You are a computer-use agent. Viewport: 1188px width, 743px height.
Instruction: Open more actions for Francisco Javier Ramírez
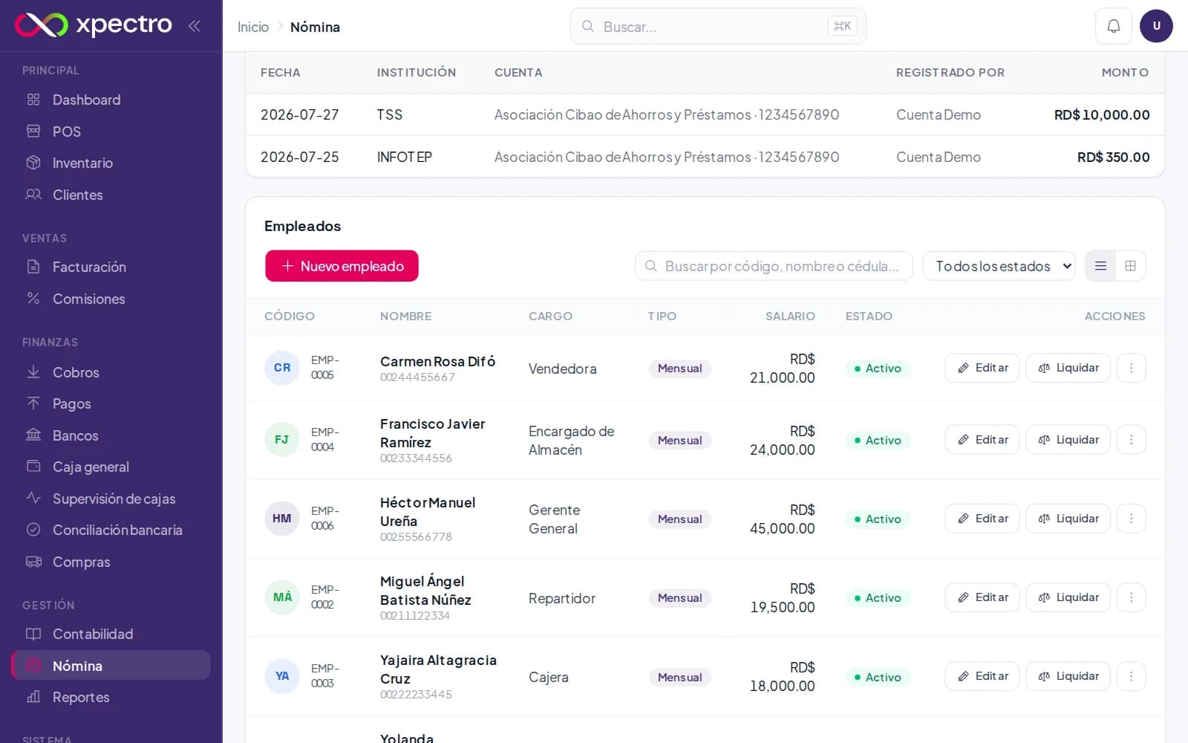[x=1131, y=440]
